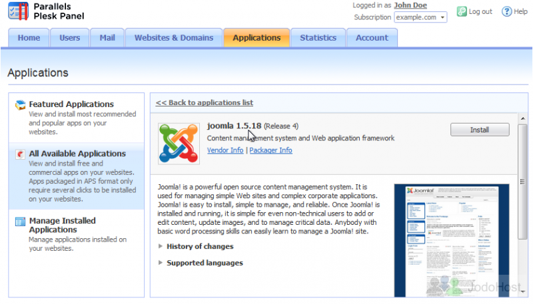
Task: Click the 'Content management system' description text
Action: point(301,138)
